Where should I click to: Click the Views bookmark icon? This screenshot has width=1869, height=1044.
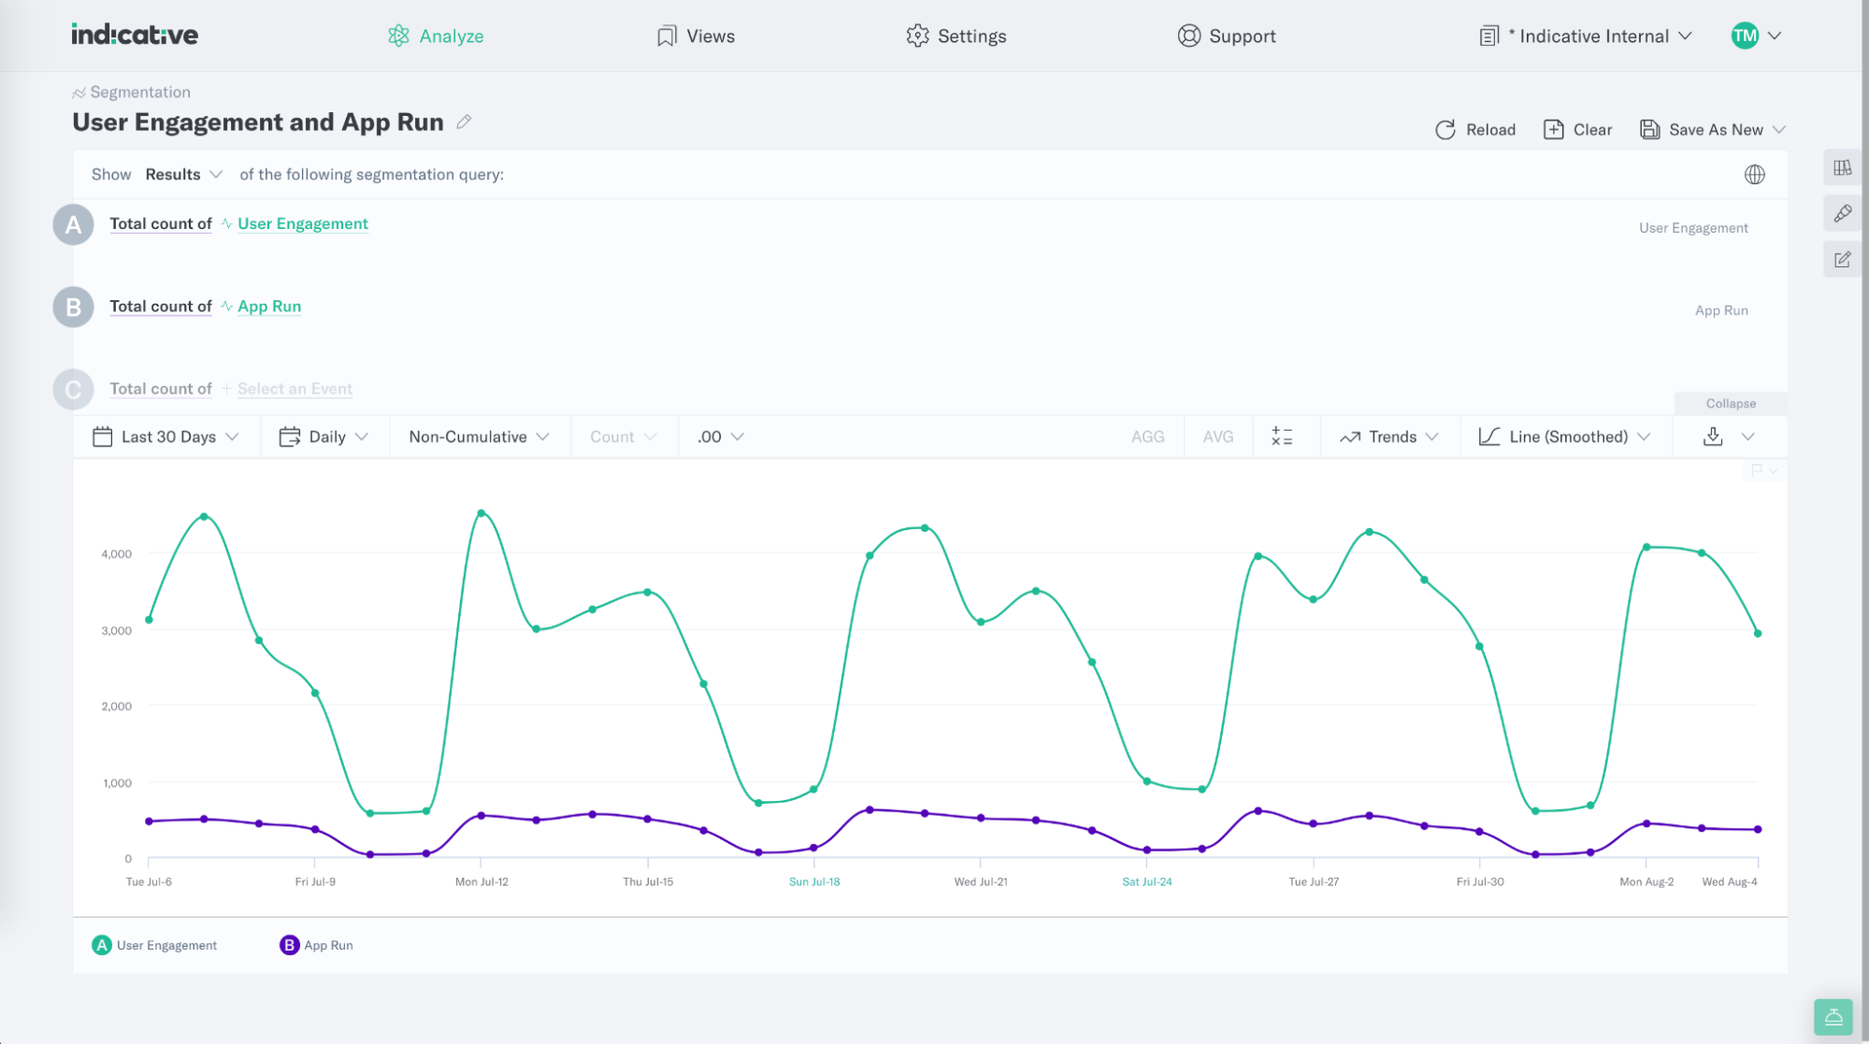(667, 36)
